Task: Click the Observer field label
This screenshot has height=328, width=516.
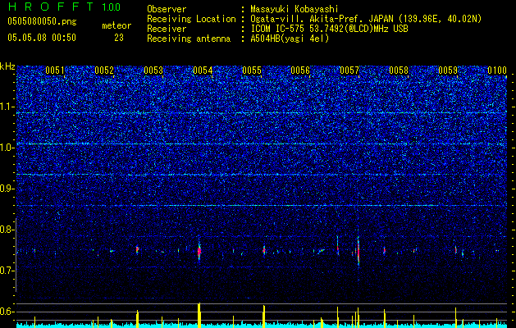Action: point(167,9)
